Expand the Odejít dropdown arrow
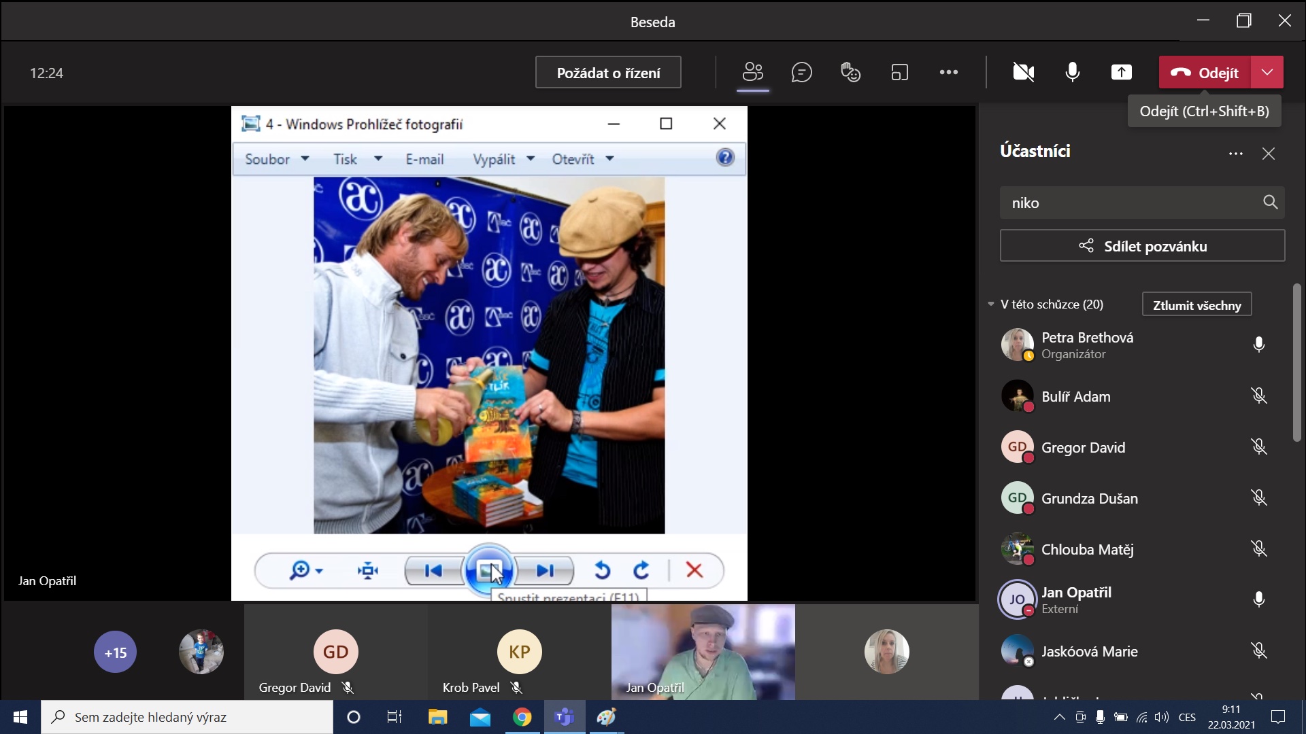This screenshot has height=734, width=1306. [x=1267, y=72]
